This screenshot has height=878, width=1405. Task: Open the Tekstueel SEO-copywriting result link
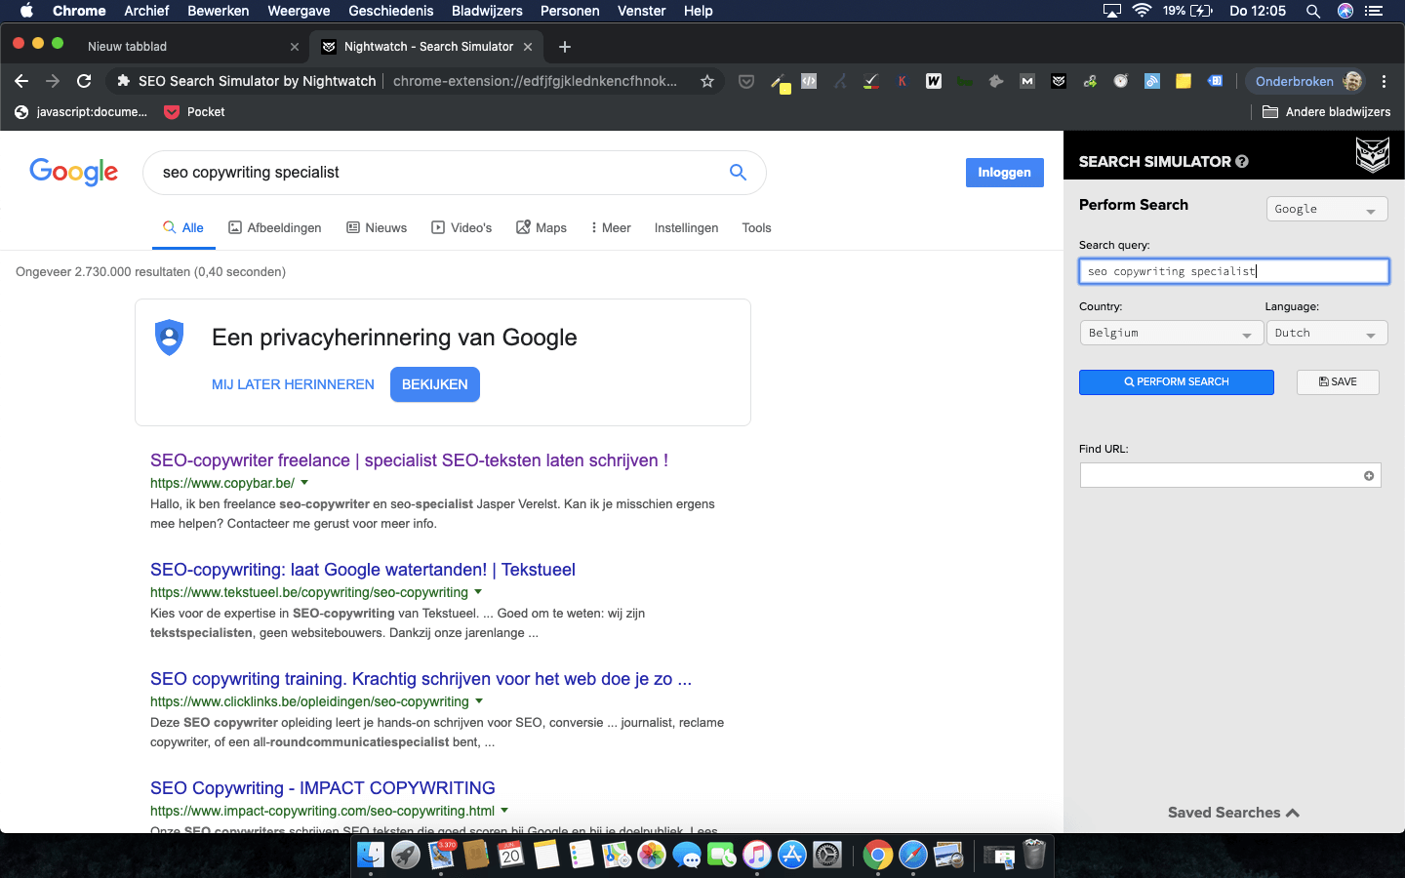[363, 570]
